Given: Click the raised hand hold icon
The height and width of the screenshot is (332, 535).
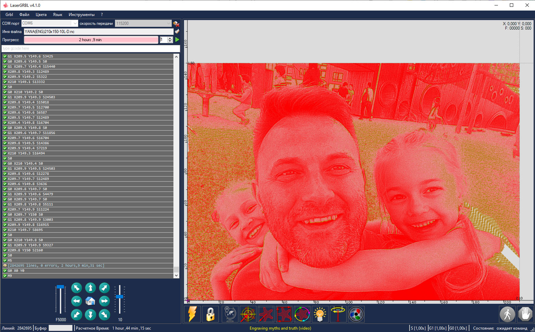Looking at the screenshot, I should (525, 314).
